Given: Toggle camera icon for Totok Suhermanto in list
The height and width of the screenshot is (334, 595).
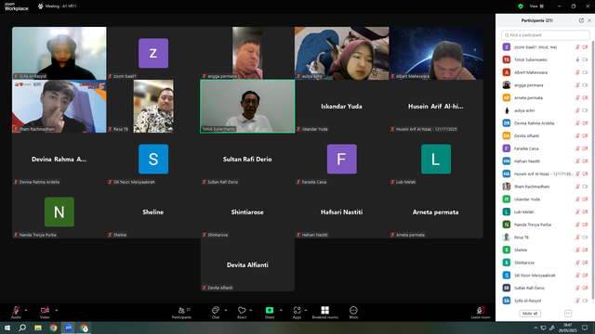Looking at the screenshot, I should tap(585, 59).
